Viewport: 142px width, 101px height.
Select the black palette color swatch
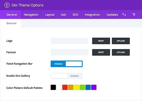coord(53,87)
